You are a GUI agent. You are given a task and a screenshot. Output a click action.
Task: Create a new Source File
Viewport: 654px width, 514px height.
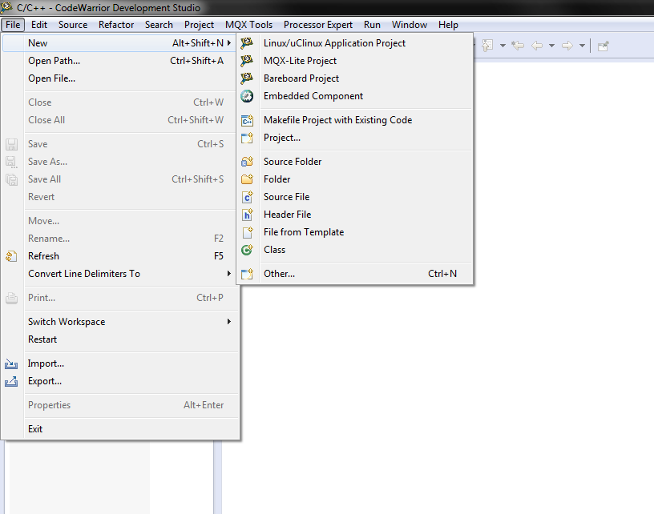click(x=354, y=197)
